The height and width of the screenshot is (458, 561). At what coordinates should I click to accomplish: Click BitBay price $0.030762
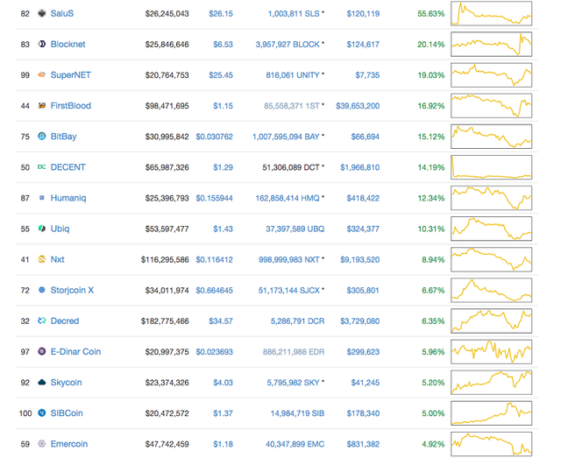214,137
